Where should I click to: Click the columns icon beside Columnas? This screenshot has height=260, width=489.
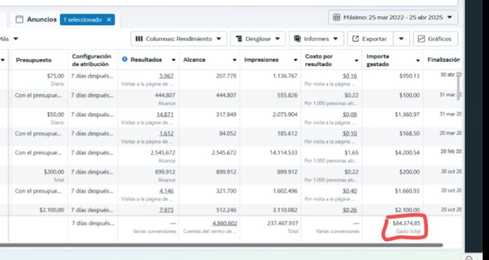click(139, 39)
